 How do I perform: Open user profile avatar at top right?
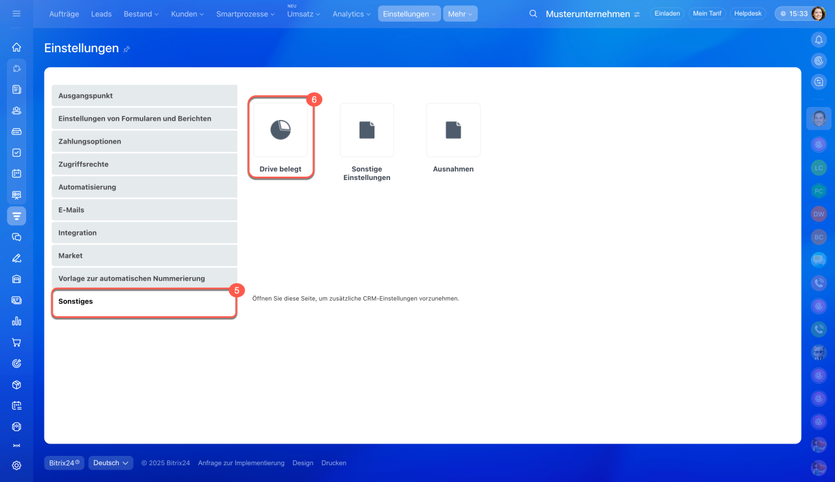(x=818, y=14)
